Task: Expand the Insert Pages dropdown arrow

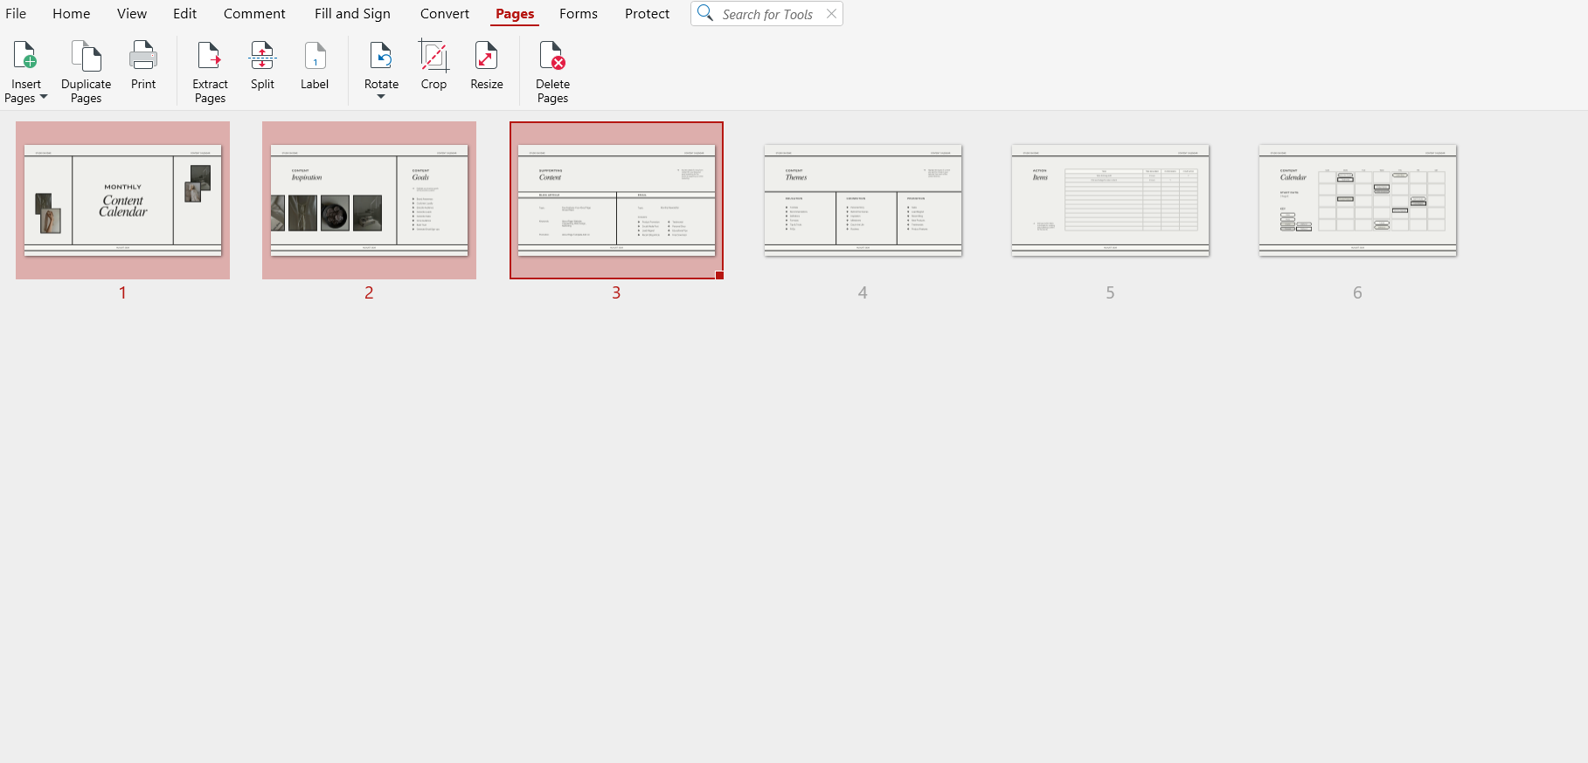Action: [x=44, y=97]
